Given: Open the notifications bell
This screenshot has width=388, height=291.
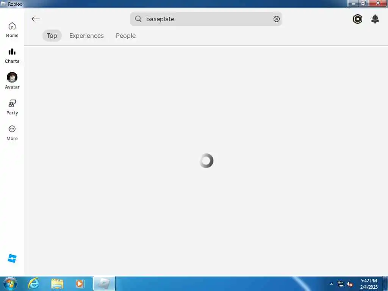Looking at the screenshot, I should [x=375, y=19].
